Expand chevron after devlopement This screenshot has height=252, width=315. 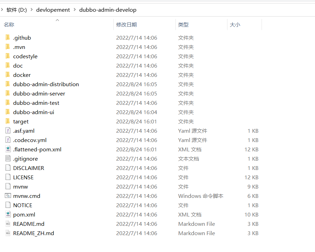tap(74, 9)
